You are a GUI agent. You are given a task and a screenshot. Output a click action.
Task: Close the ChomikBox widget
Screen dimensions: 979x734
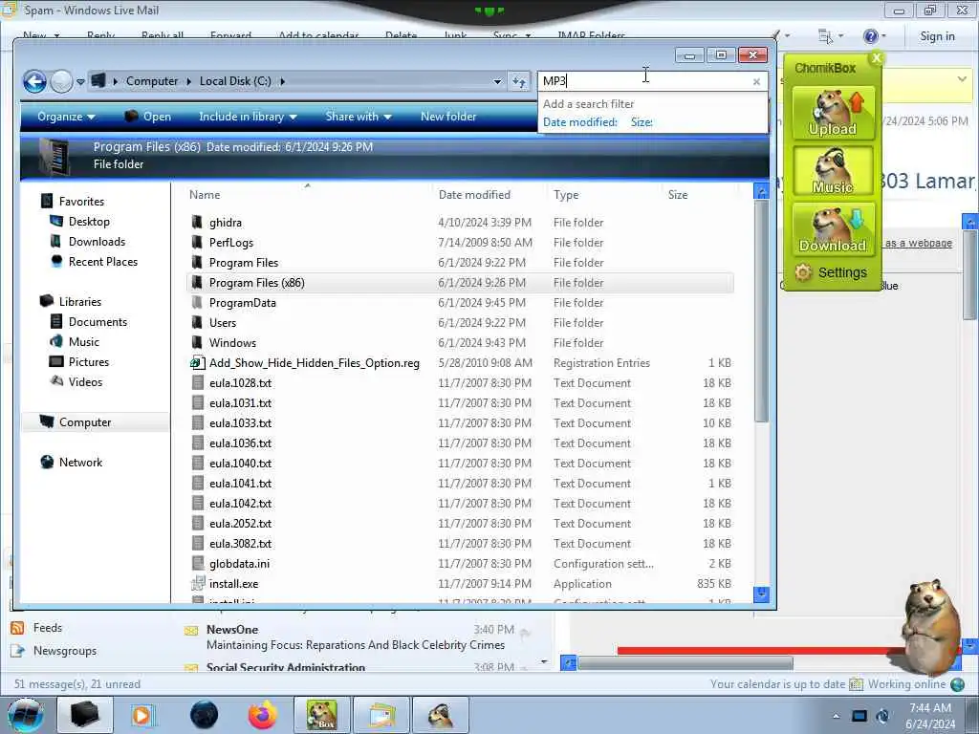[877, 58]
